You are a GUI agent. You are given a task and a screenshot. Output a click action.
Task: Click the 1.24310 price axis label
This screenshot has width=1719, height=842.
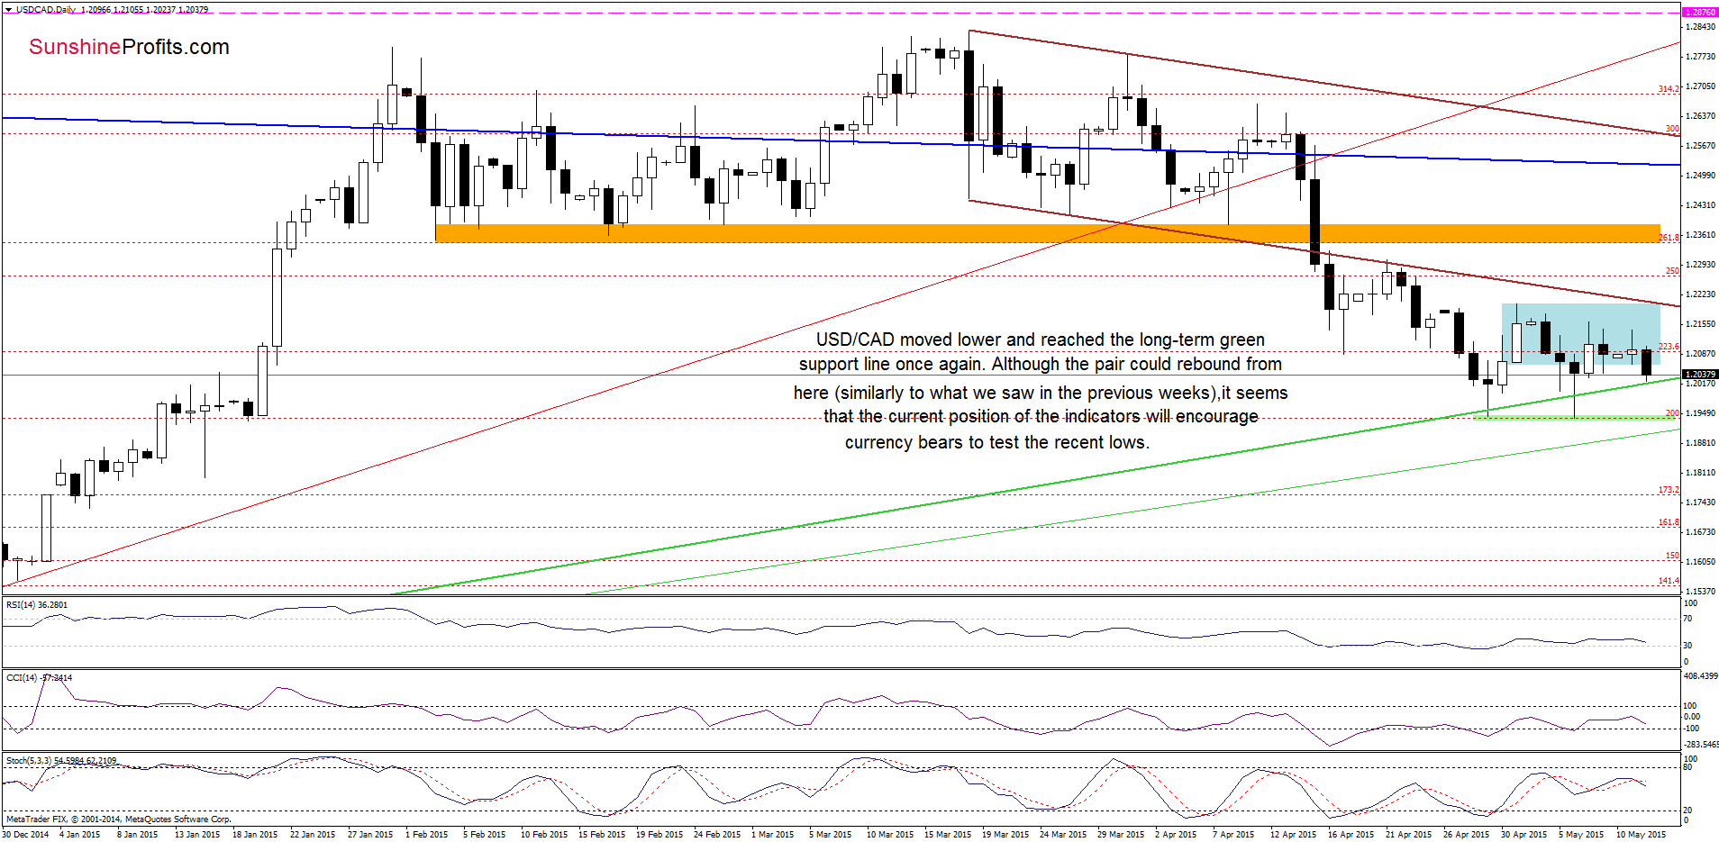pos(1700,205)
